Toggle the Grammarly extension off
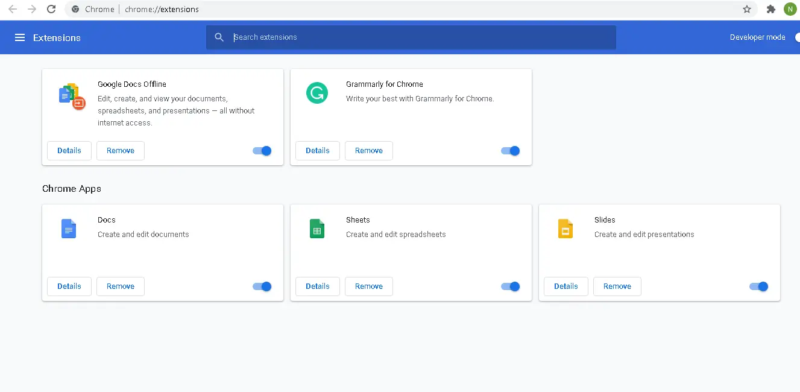The width and height of the screenshot is (800, 392). coord(510,151)
